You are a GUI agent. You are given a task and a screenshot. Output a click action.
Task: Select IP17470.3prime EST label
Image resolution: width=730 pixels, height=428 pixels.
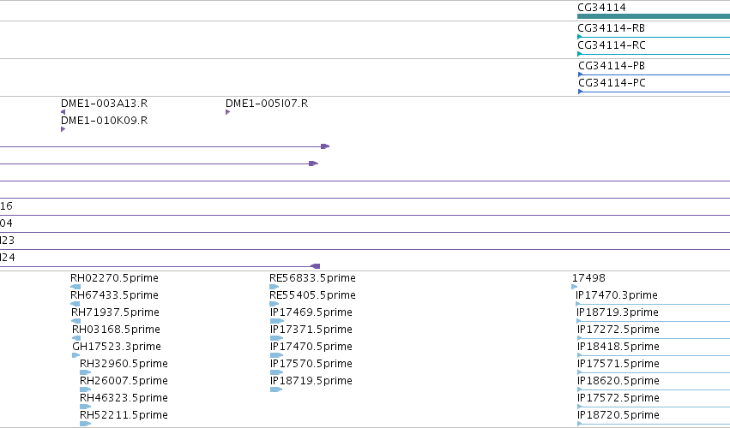pos(617,295)
